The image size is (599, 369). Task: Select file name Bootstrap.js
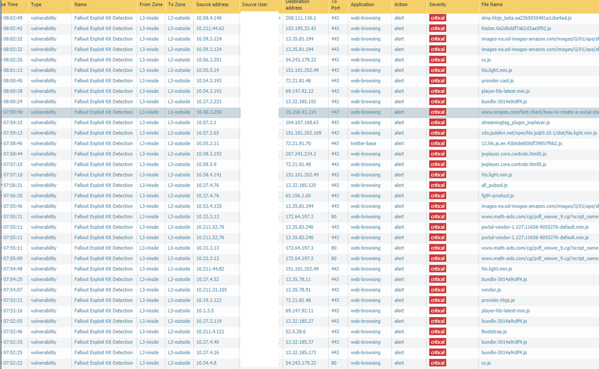pos(494,332)
